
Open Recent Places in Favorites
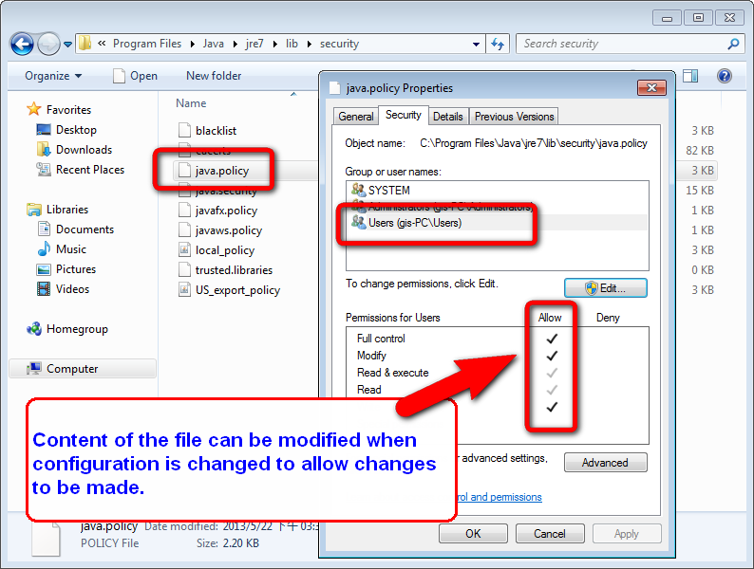pyautogui.click(x=81, y=170)
